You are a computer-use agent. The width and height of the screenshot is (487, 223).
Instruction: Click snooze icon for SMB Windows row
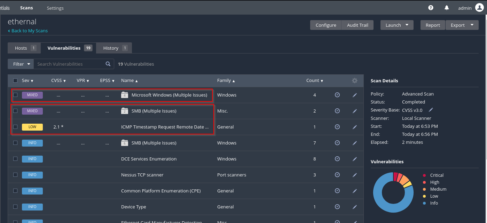(337, 143)
